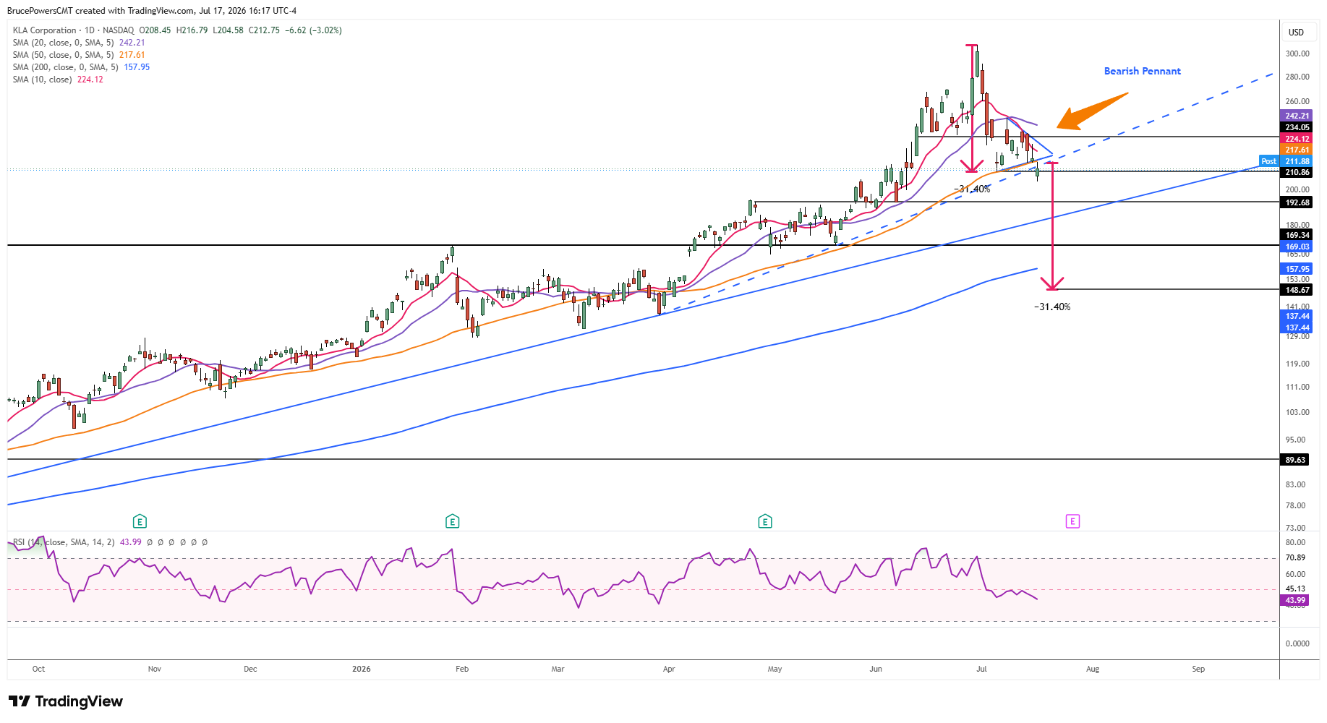Screen dimensions: 1327x723
Task: Click the Bearish Pennant annotation text
Action: pos(1142,71)
